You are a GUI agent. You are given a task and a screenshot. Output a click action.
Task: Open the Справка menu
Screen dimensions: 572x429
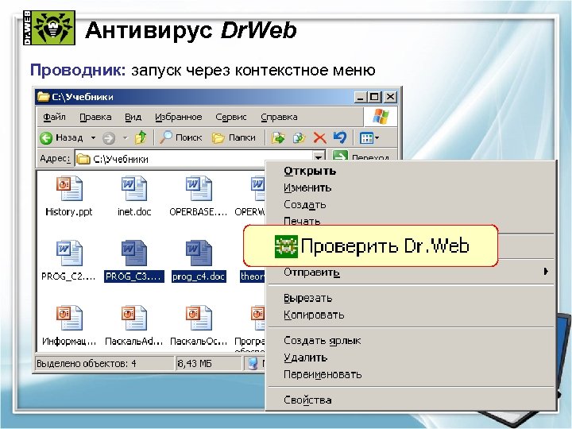[279, 117]
